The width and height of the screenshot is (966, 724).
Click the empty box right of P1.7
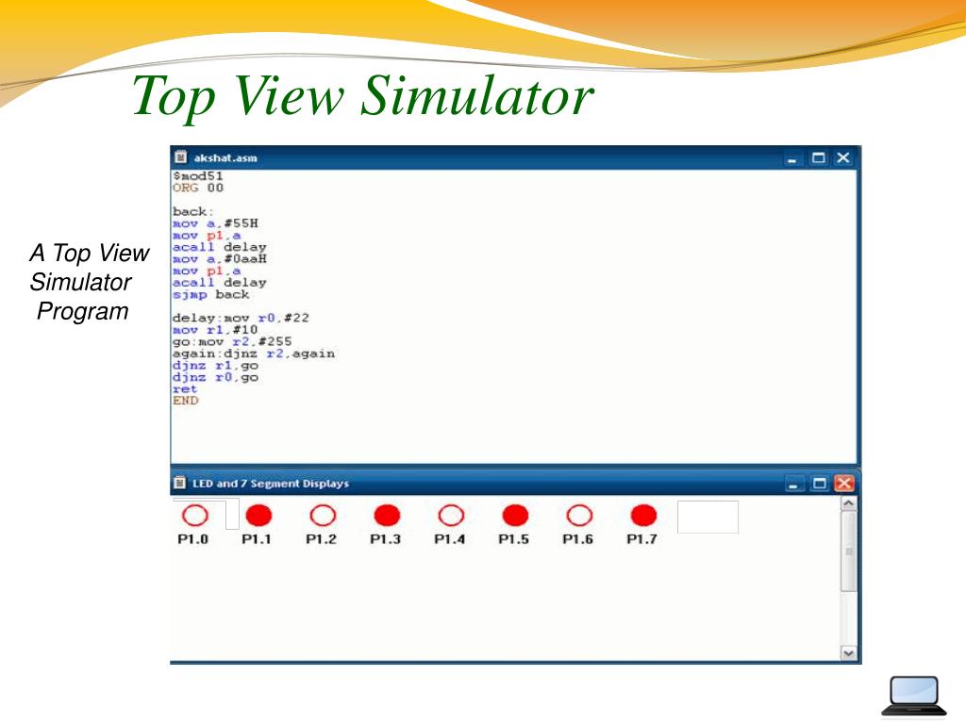point(708,517)
